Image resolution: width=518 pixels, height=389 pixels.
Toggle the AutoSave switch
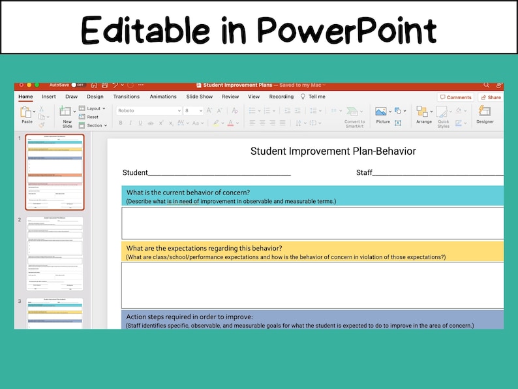[79, 86]
